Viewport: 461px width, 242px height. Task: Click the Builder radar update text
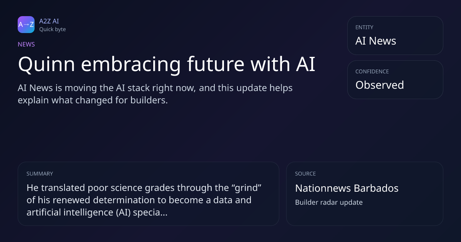click(329, 202)
